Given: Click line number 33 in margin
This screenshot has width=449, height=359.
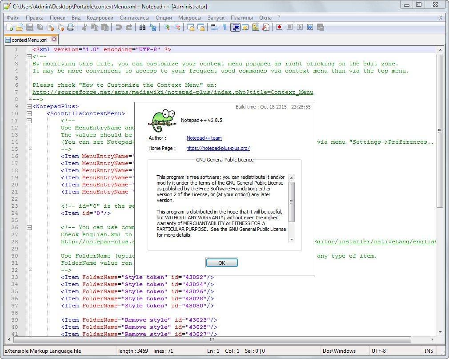Looking at the screenshot, I should (15, 277).
